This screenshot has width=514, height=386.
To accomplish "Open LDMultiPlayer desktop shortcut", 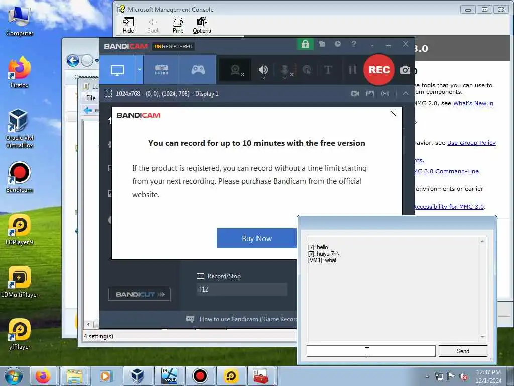I will click(x=20, y=282).
